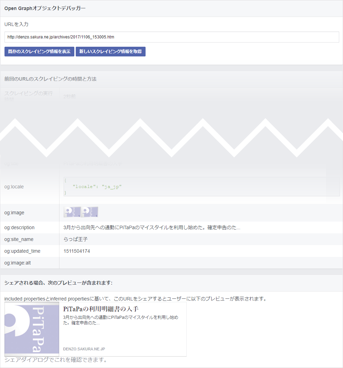Click the og:image:alt label
The height and width of the screenshot is (368, 343).
click(17, 263)
